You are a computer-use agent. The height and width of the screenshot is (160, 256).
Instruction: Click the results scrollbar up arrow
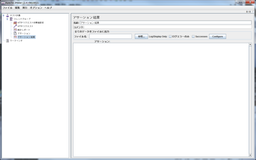(250, 44)
